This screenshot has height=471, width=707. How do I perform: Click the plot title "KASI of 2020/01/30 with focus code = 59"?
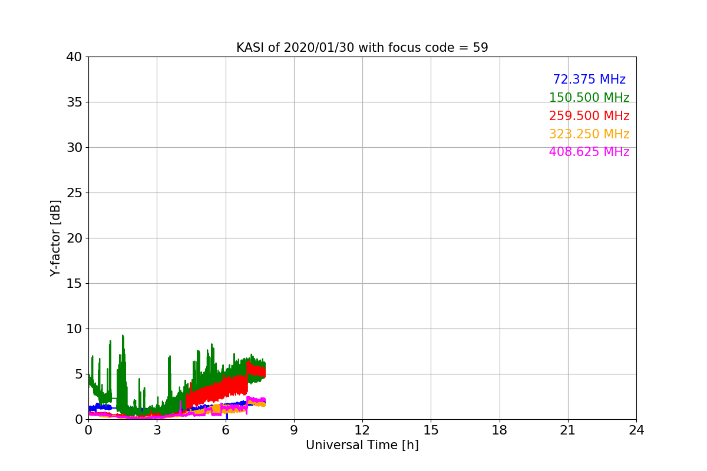point(362,48)
